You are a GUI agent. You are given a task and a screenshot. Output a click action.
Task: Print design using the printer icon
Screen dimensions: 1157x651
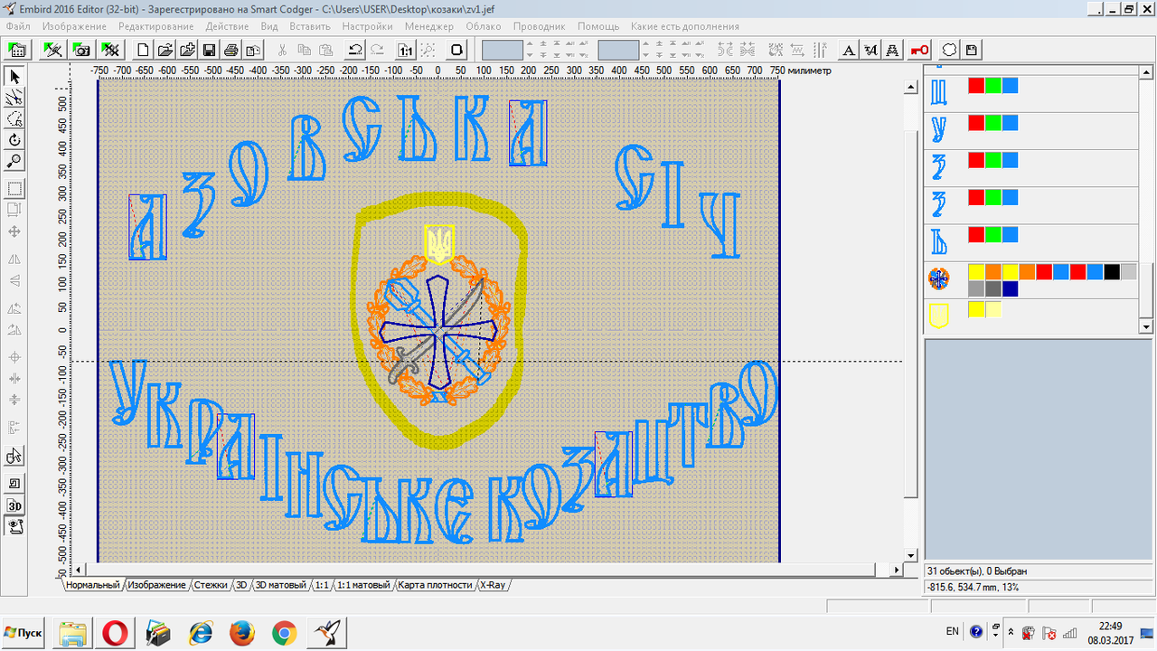[x=230, y=50]
